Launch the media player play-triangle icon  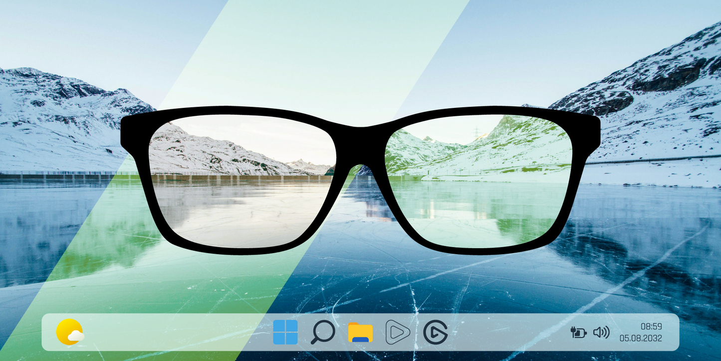pos(398,332)
